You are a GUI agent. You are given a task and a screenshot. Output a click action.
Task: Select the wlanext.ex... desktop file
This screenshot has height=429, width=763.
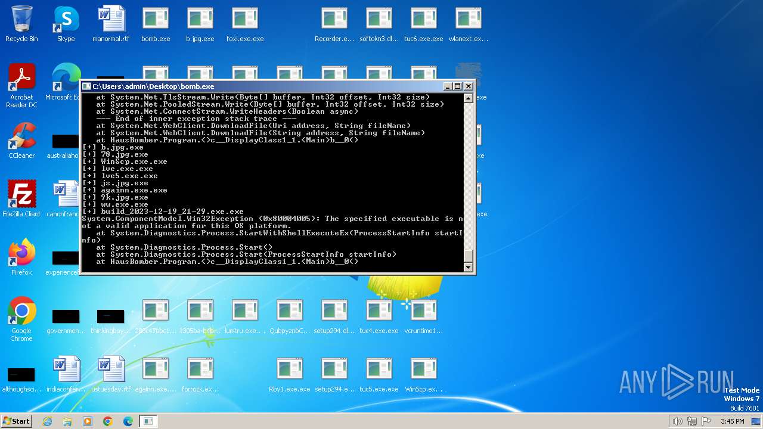click(469, 24)
